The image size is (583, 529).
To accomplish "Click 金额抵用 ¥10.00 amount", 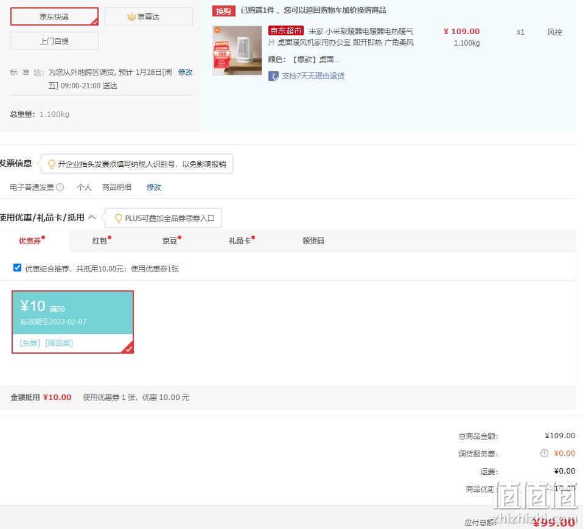I will 57,398.
